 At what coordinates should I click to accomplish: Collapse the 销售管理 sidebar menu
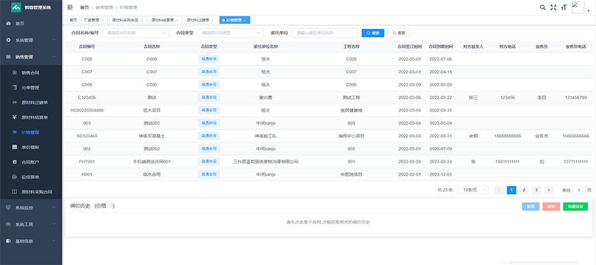pyautogui.click(x=30, y=57)
